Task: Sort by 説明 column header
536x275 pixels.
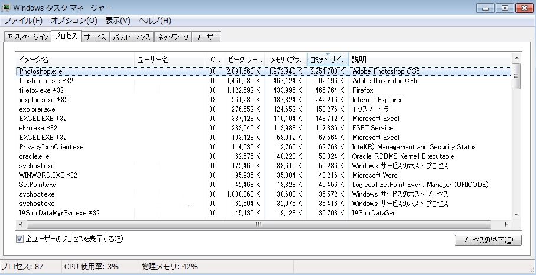Action: [x=430, y=60]
